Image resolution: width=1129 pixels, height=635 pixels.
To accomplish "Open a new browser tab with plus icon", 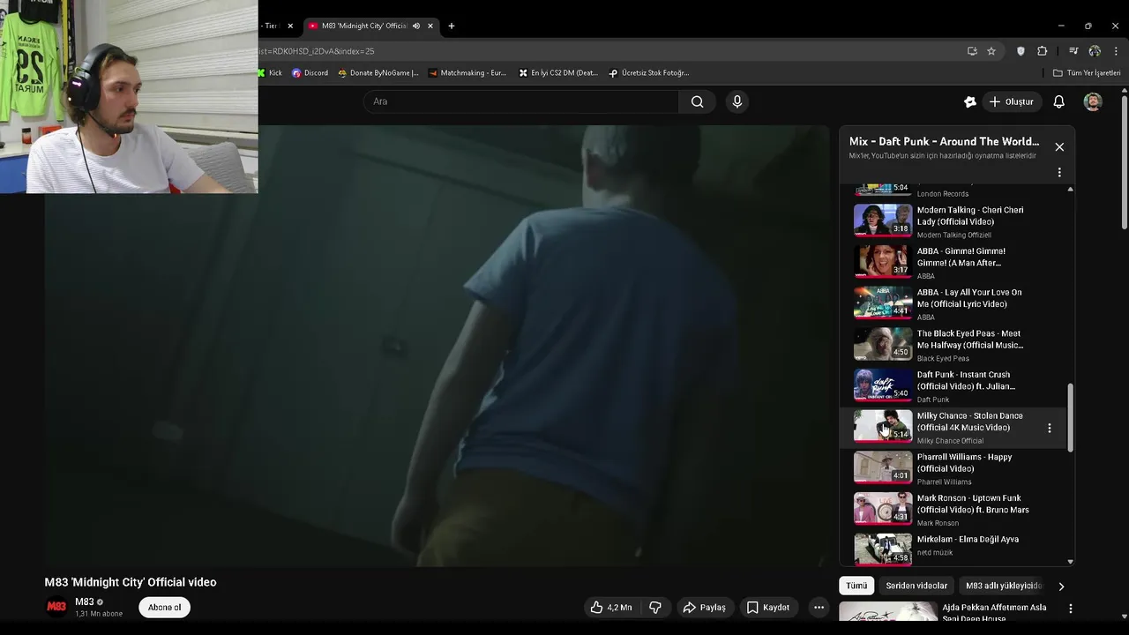I will click(451, 26).
